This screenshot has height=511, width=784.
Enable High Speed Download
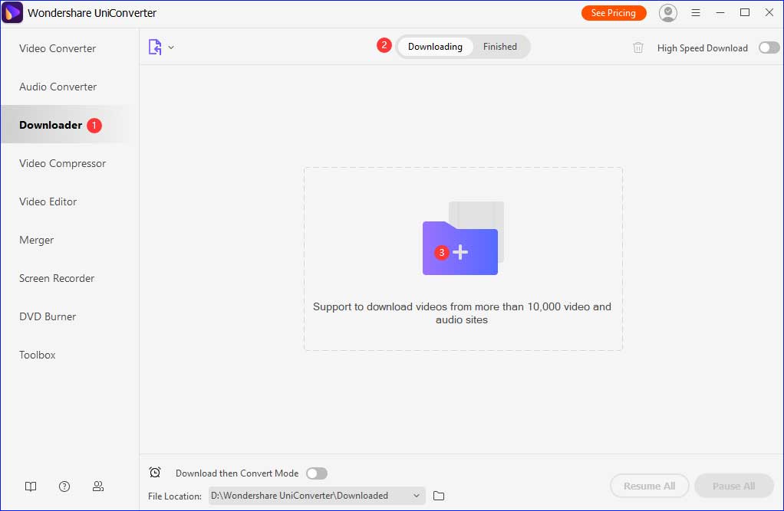point(768,47)
